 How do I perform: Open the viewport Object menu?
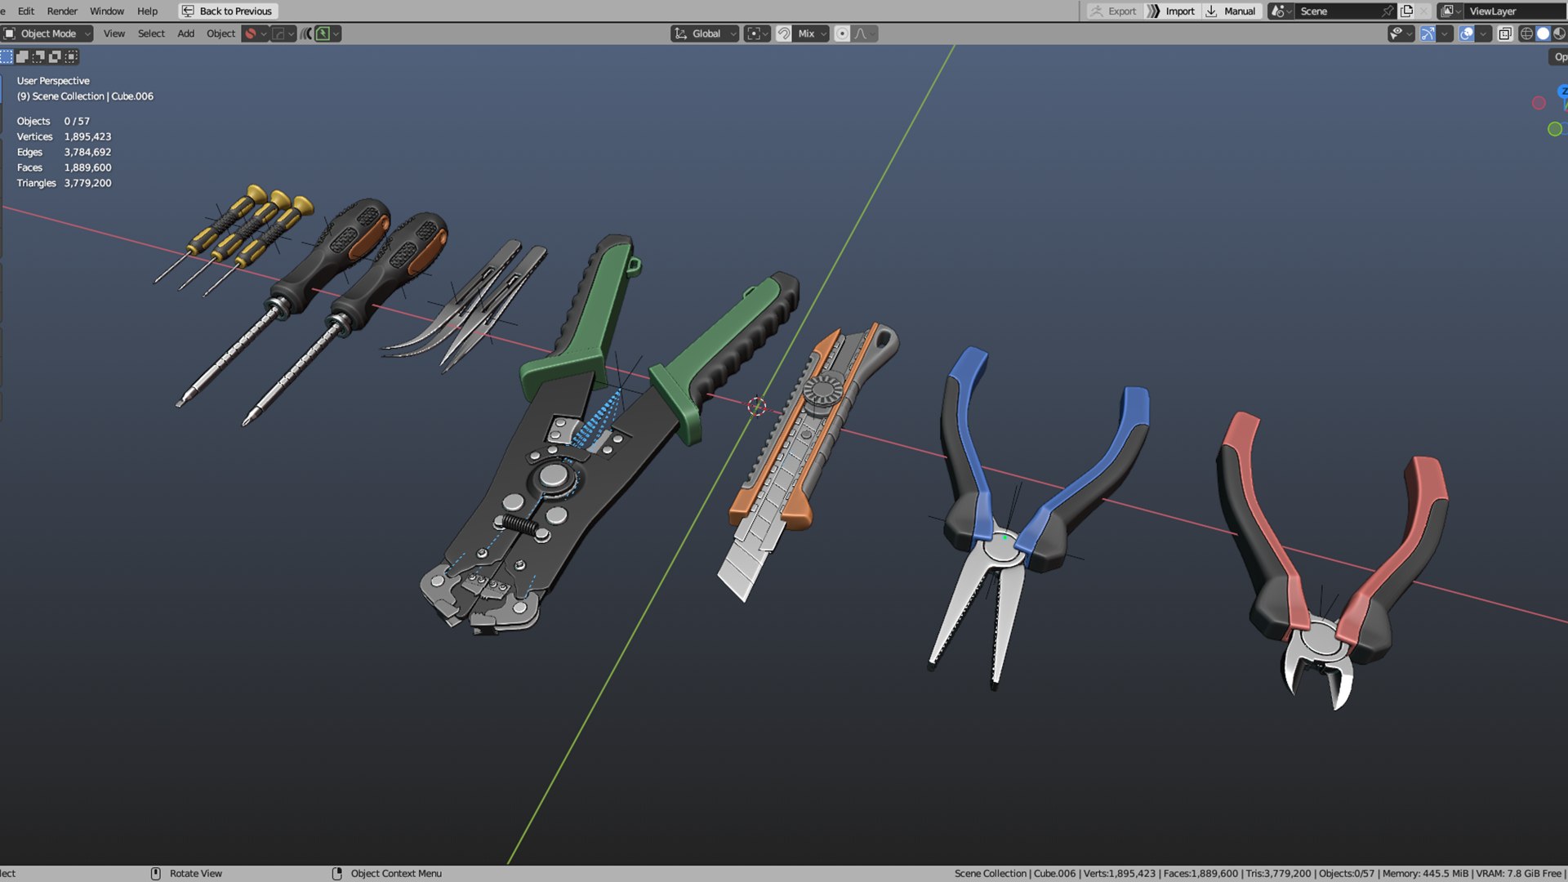click(220, 33)
